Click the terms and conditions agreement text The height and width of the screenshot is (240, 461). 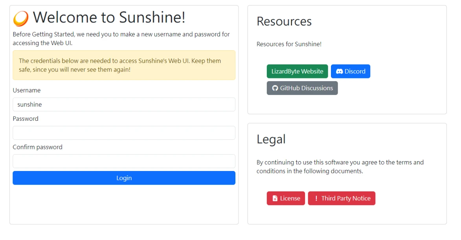click(x=340, y=167)
